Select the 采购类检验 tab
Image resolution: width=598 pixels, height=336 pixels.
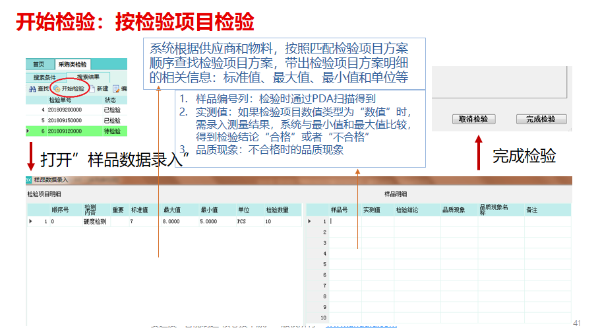(x=72, y=64)
